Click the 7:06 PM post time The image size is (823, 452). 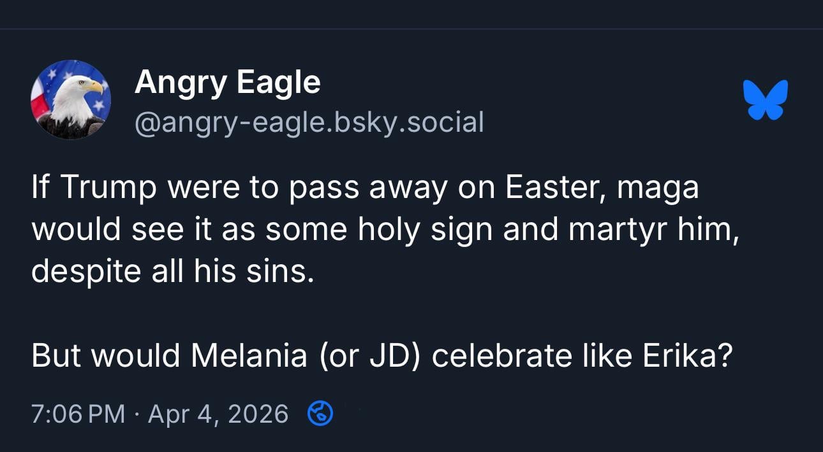point(78,414)
